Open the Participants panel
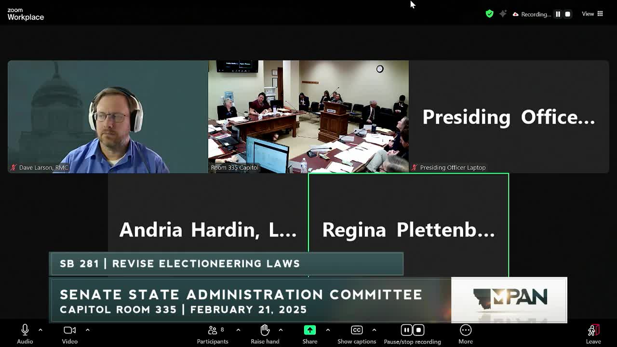 [213, 334]
